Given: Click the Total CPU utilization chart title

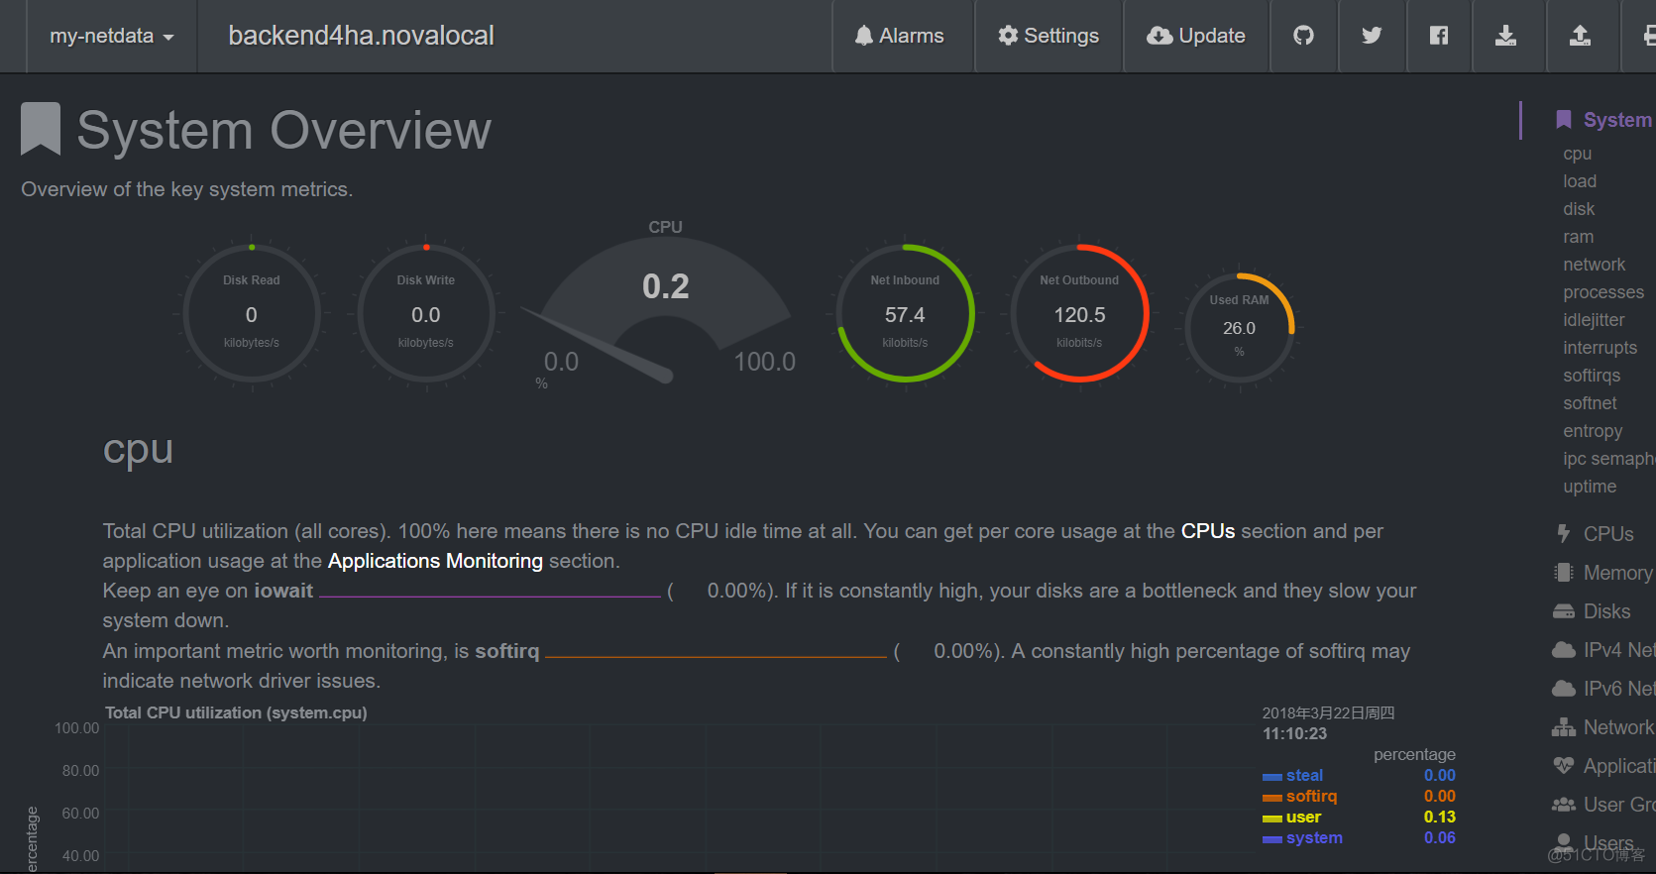Looking at the screenshot, I should pos(236,712).
